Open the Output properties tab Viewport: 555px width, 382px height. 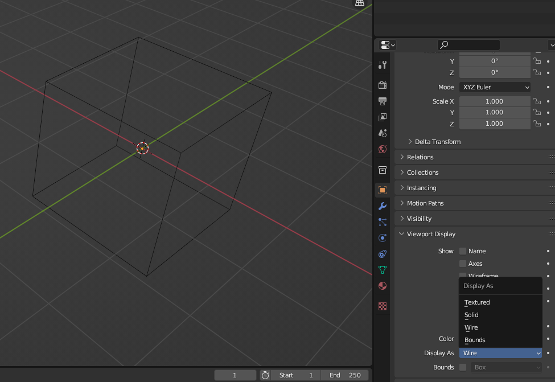point(383,101)
